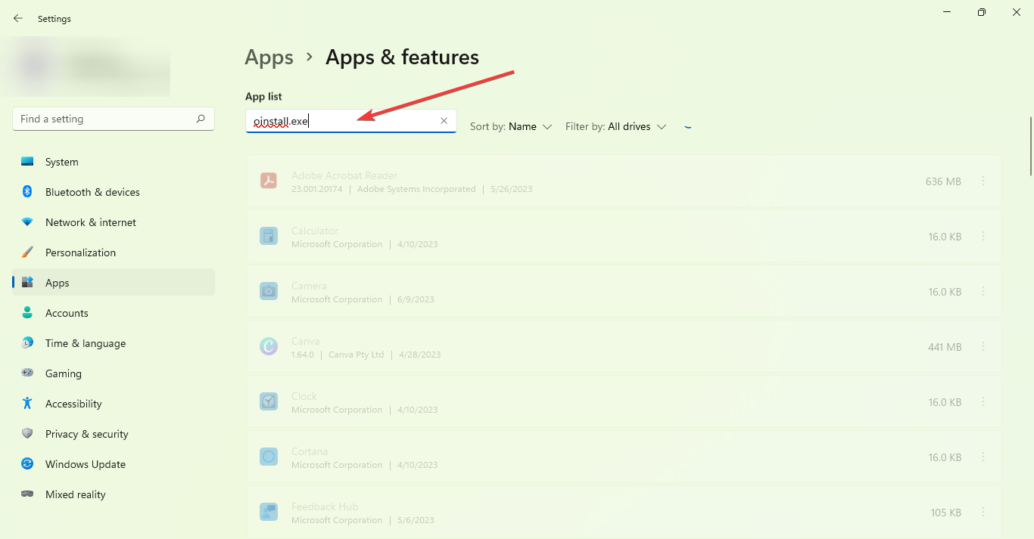Open more options for Canva
Viewport: 1034px width, 539px height.
point(983,347)
